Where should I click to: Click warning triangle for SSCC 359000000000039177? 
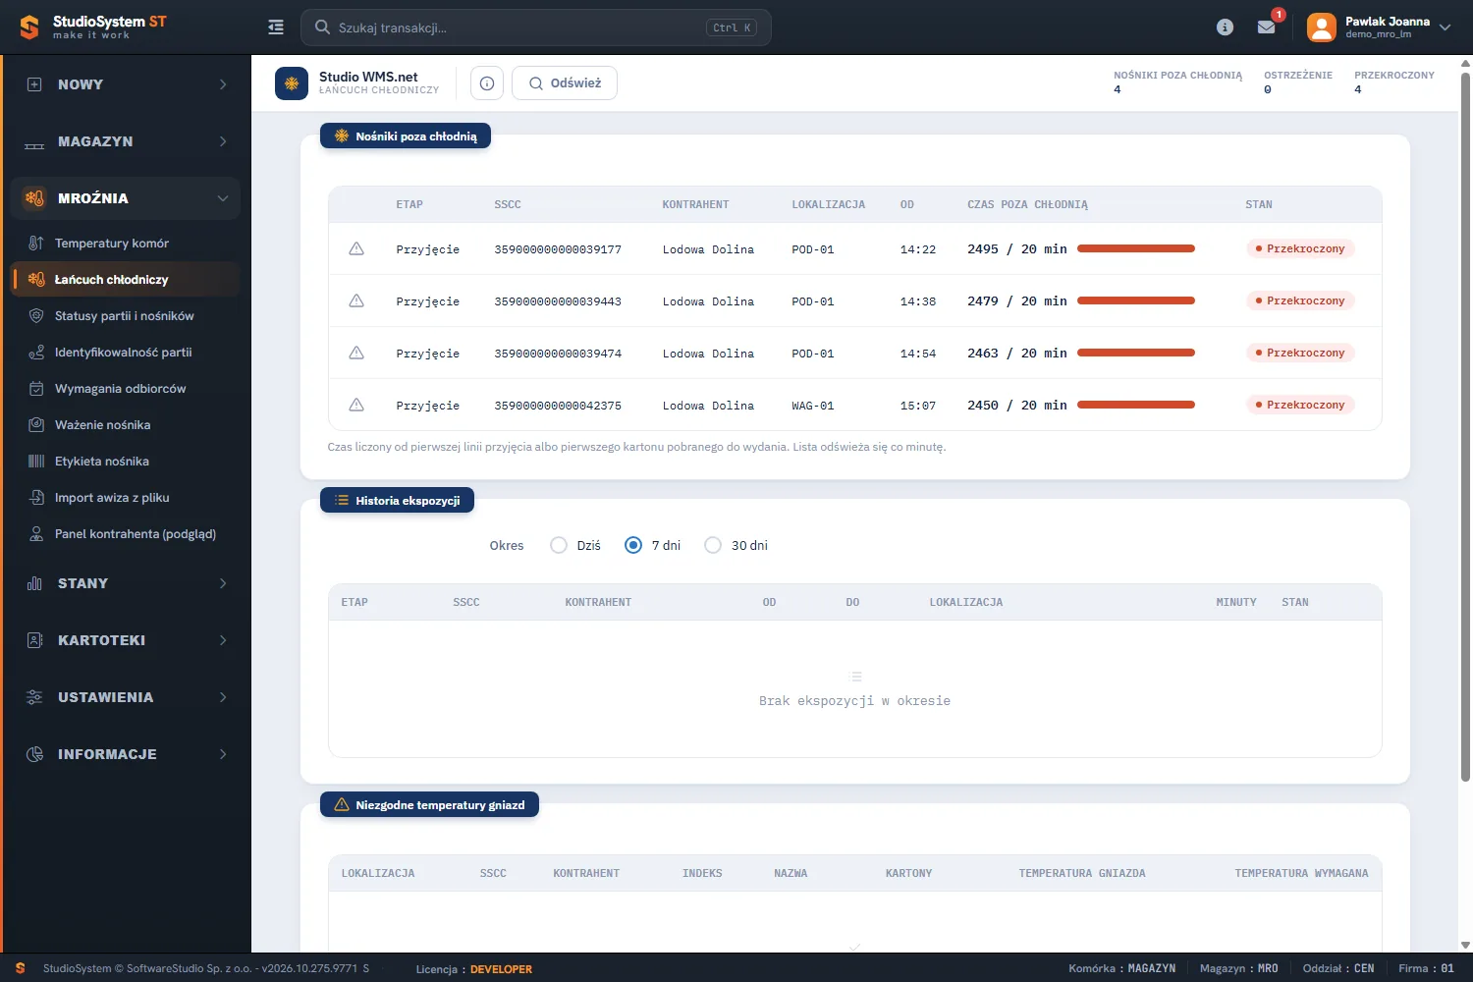tap(356, 249)
